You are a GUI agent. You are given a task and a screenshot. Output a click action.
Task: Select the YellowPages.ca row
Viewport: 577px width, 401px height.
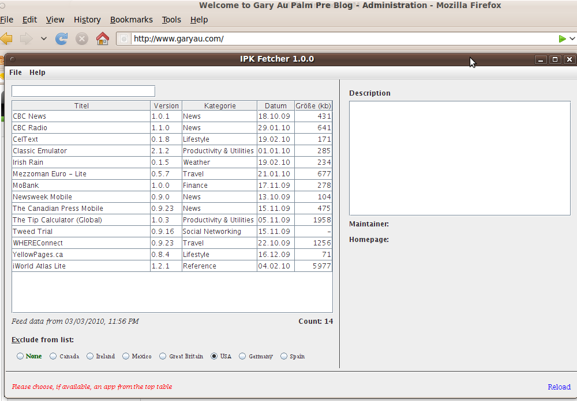tap(172, 254)
